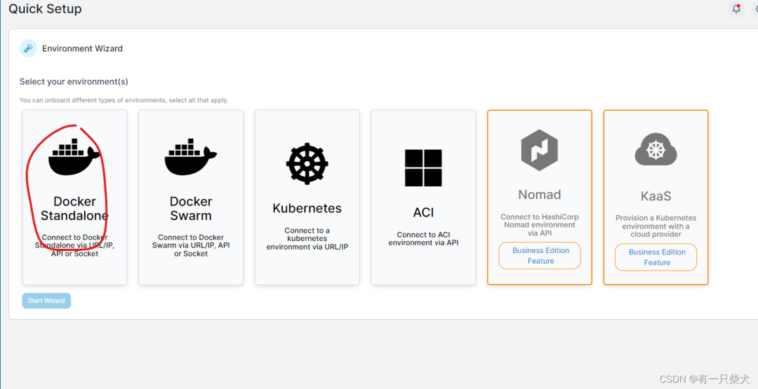The image size is (758, 389).
Task: Click Business Edition Feature under KaaS
Action: (656, 257)
